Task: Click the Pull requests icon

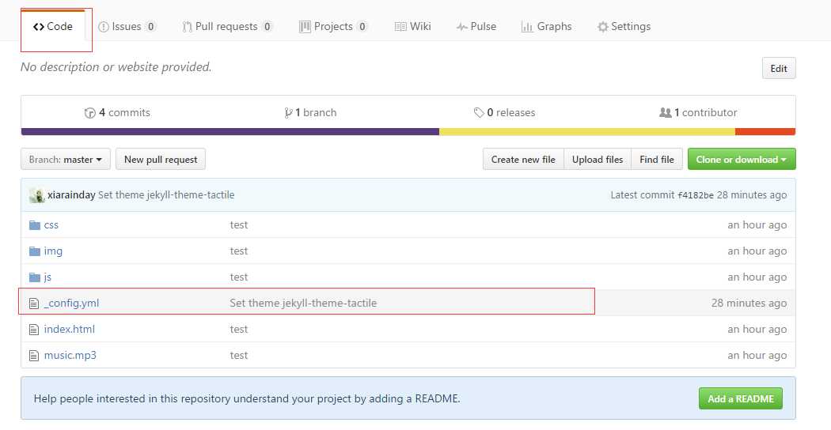Action: [x=187, y=27]
